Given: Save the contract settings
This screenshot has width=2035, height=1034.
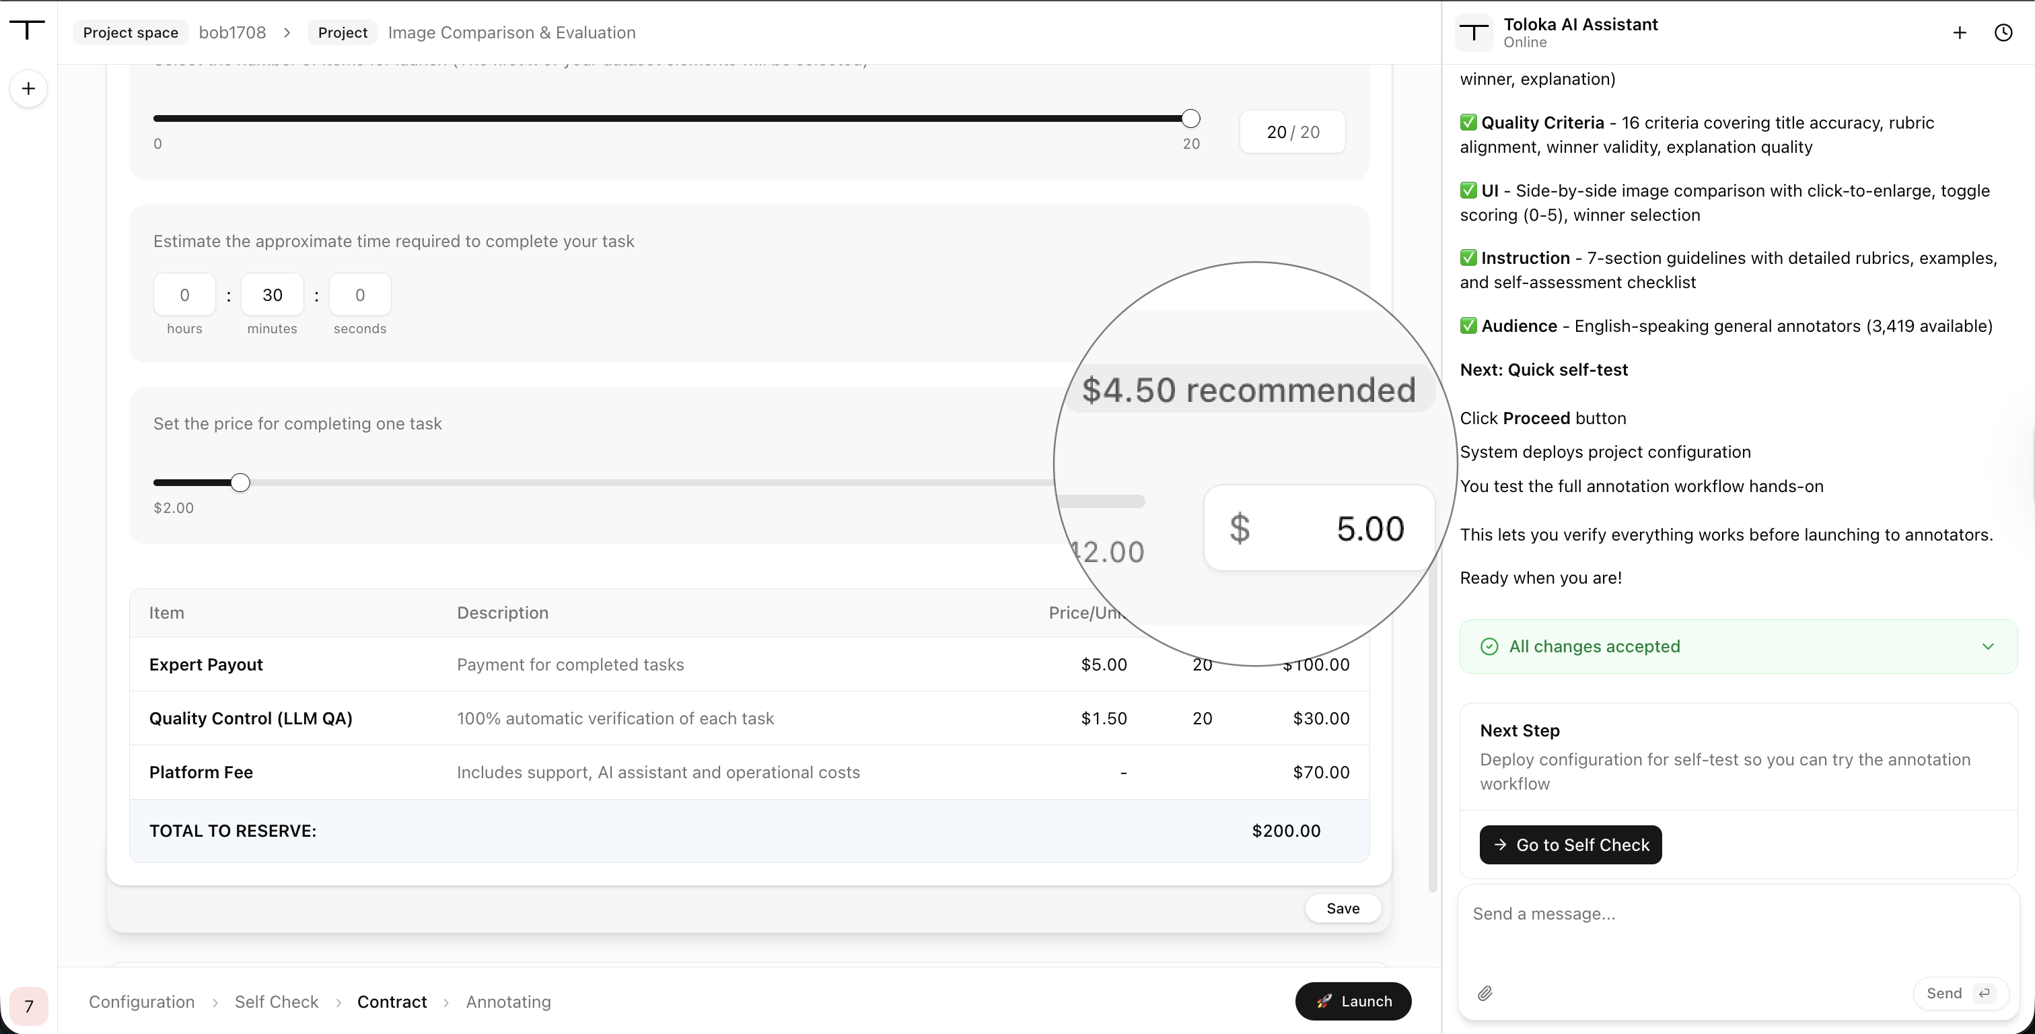Looking at the screenshot, I should 1343,908.
